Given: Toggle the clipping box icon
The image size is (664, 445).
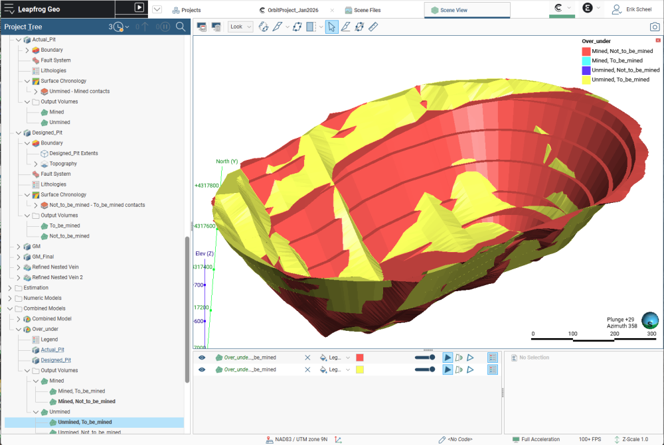Looking at the screenshot, I should [x=311, y=27].
